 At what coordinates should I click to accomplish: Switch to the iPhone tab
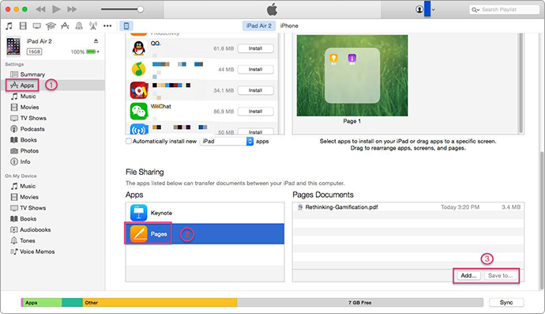289,26
